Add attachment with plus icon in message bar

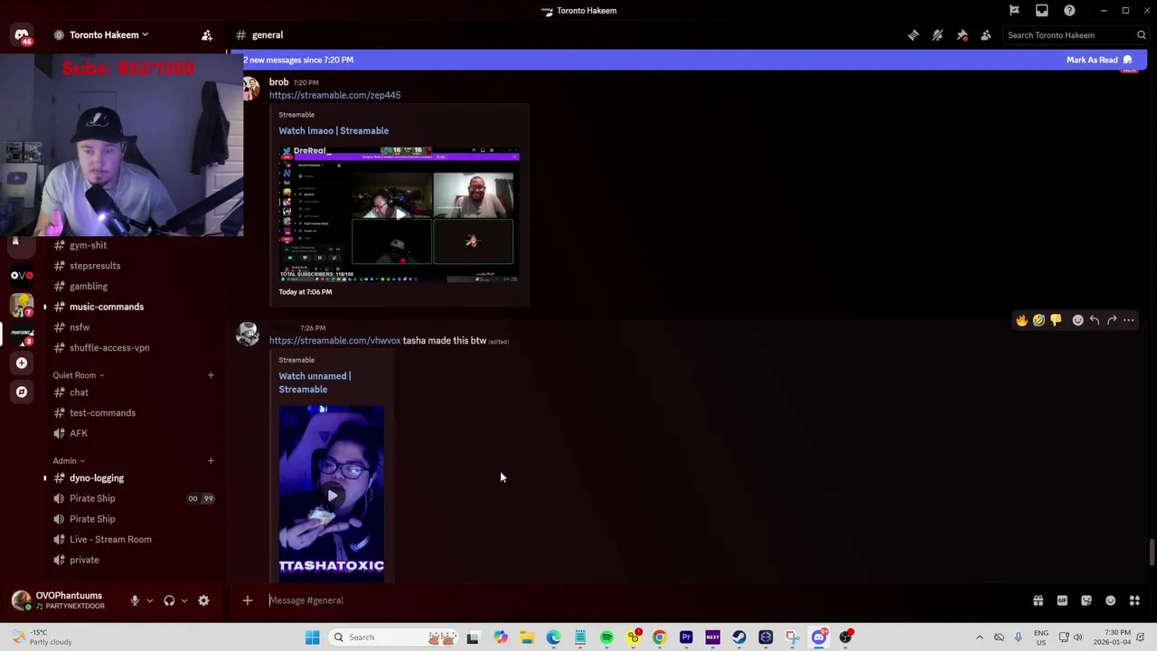247,600
